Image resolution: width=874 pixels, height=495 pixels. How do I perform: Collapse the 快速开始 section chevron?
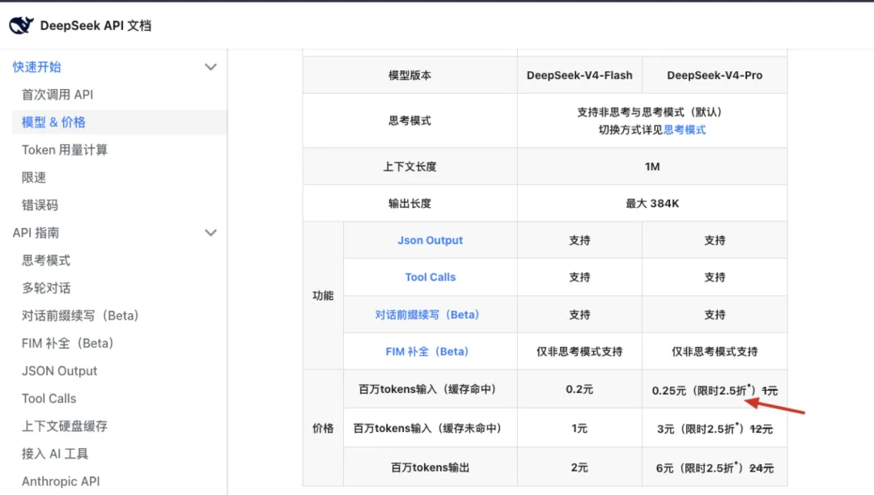click(x=210, y=67)
